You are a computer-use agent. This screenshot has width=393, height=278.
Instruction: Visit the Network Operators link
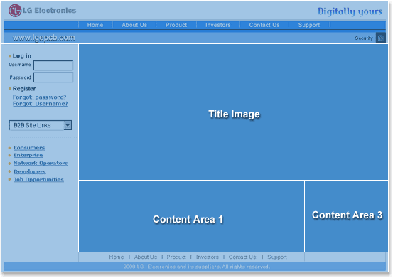[41, 164]
